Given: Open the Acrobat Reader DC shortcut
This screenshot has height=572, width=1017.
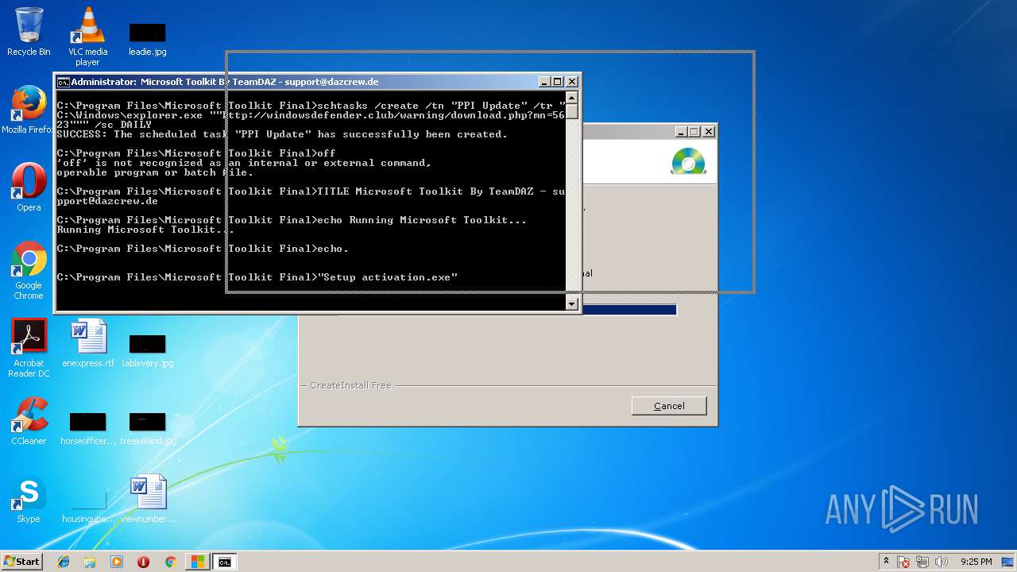Looking at the screenshot, I should 29,348.
